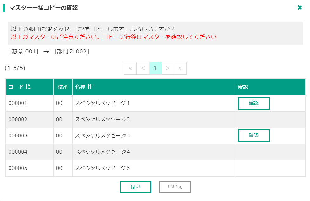Select row with code 000002
The width and height of the screenshot is (310, 201).
[18, 120]
